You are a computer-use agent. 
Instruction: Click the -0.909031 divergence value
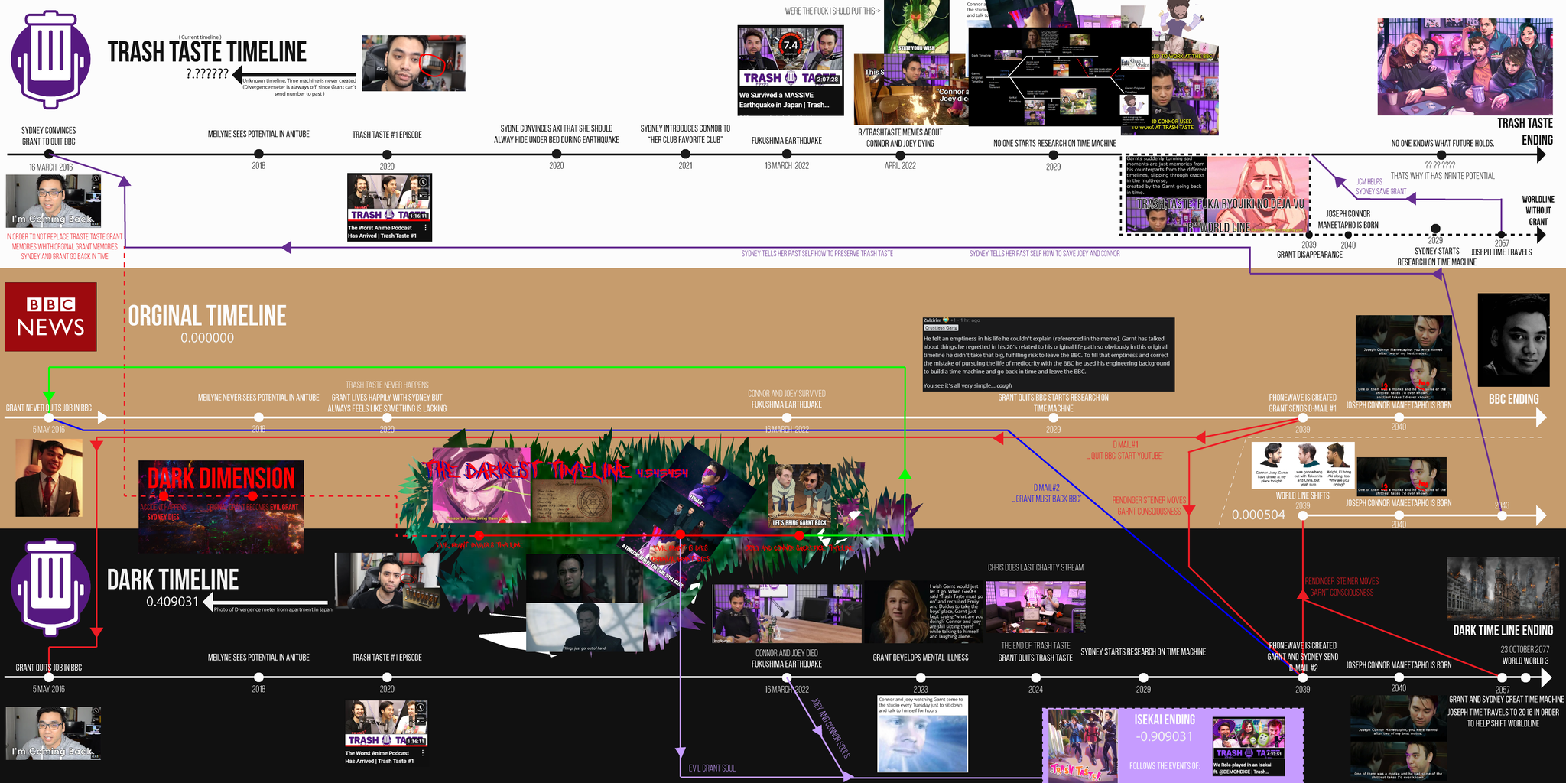tap(1165, 737)
